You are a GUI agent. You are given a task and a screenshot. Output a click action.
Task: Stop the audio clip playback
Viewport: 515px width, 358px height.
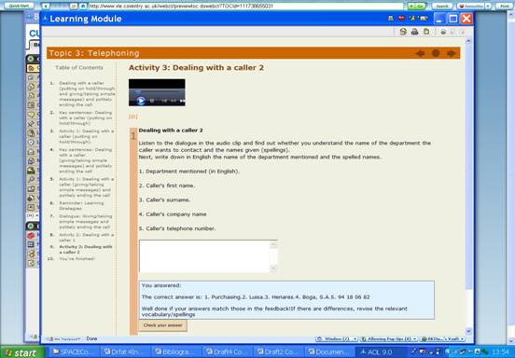152,101
